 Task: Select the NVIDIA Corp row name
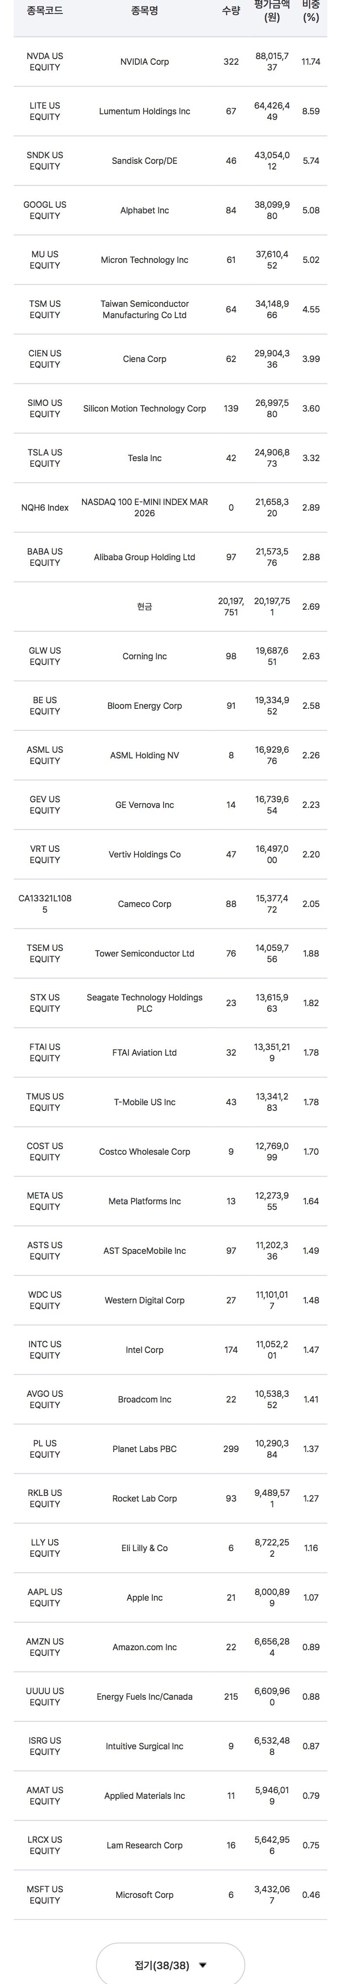click(144, 62)
